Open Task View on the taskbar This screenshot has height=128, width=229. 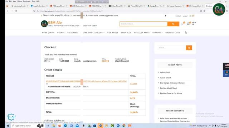point(48,126)
